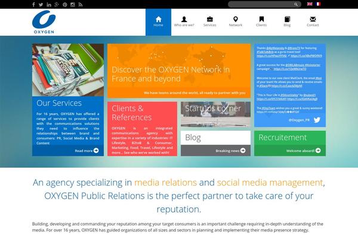Open the Recruitement tile heading
This screenshot has height=238, width=358.
coord(282,137)
